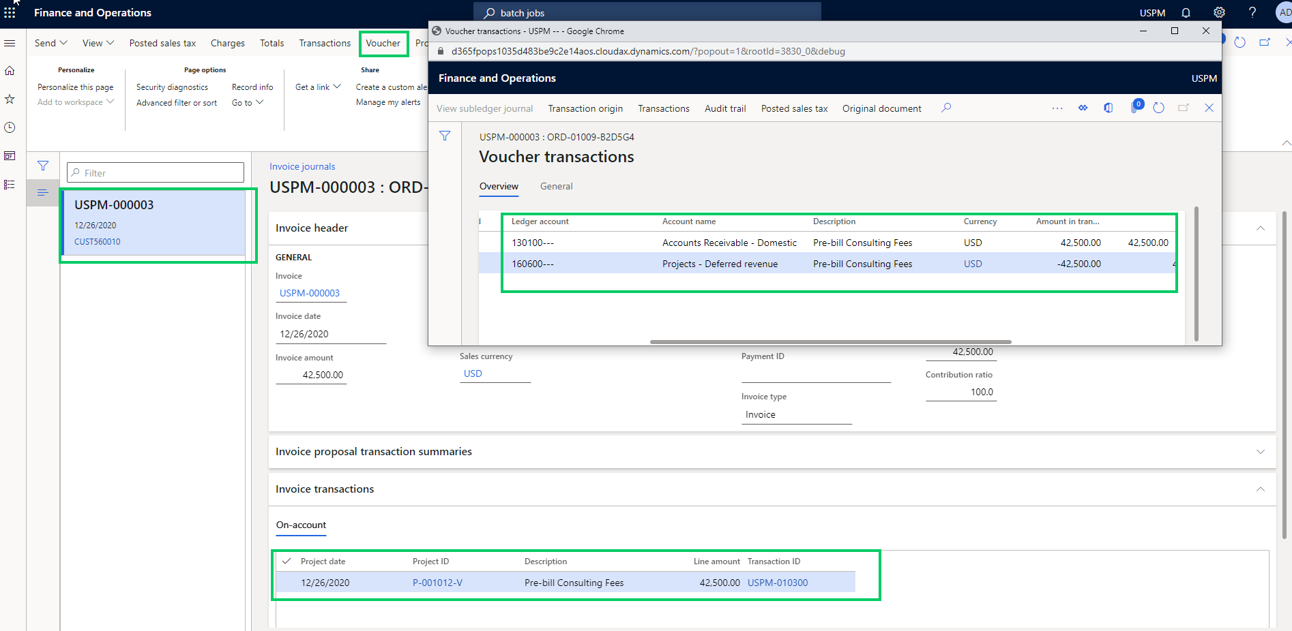Click the Home icon in left sidebar

tap(10, 71)
